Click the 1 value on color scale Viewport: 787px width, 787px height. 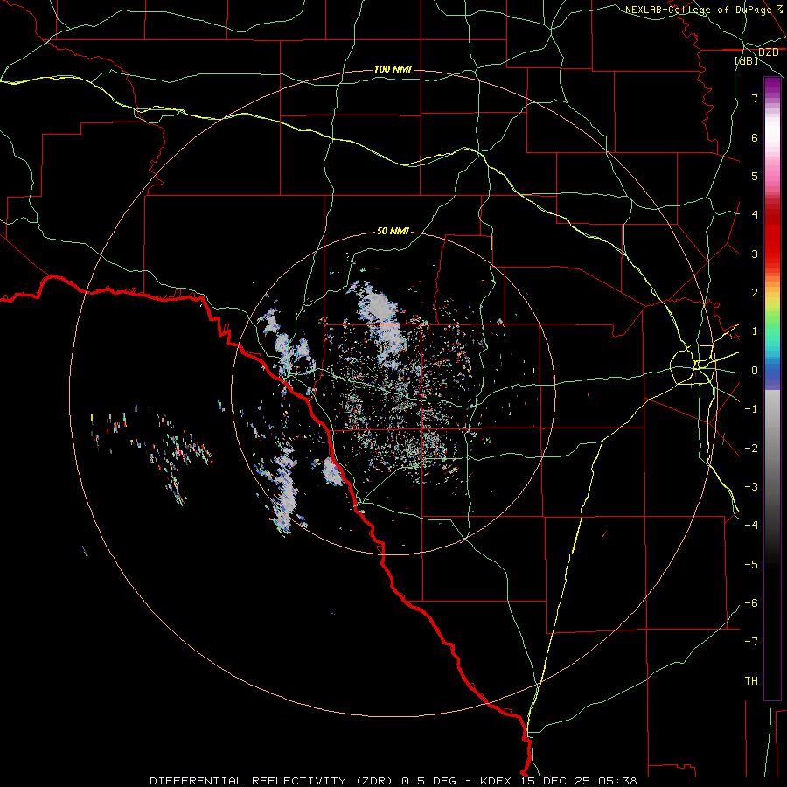pyautogui.click(x=755, y=331)
